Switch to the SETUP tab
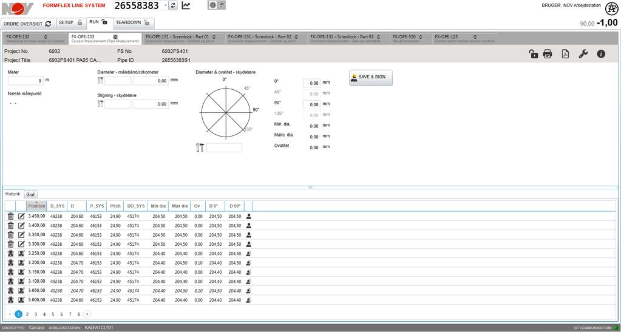621x332 pixels. pos(71,23)
